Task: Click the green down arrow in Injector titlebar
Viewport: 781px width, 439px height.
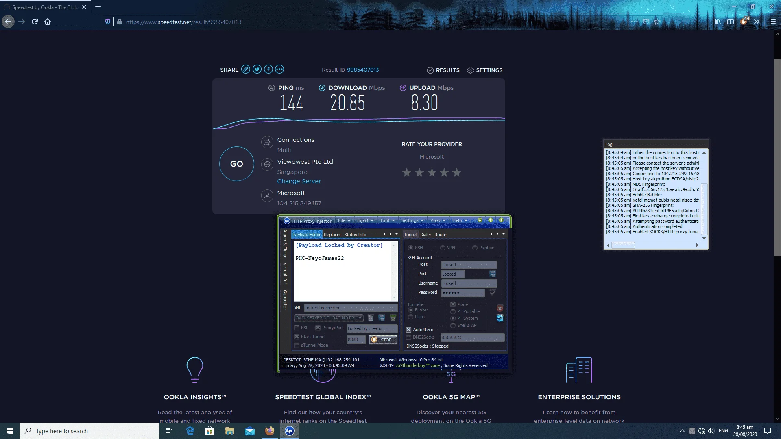Action: (x=480, y=220)
